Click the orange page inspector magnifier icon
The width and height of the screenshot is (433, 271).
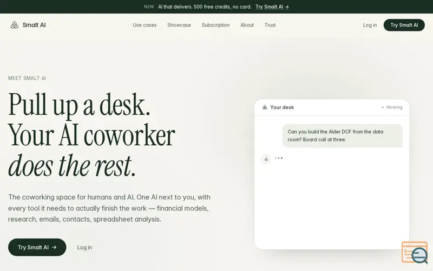pos(415,253)
